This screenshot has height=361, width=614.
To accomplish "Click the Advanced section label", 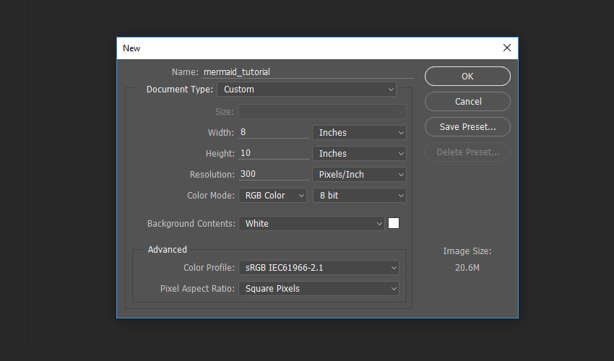I will pos(167,249).
